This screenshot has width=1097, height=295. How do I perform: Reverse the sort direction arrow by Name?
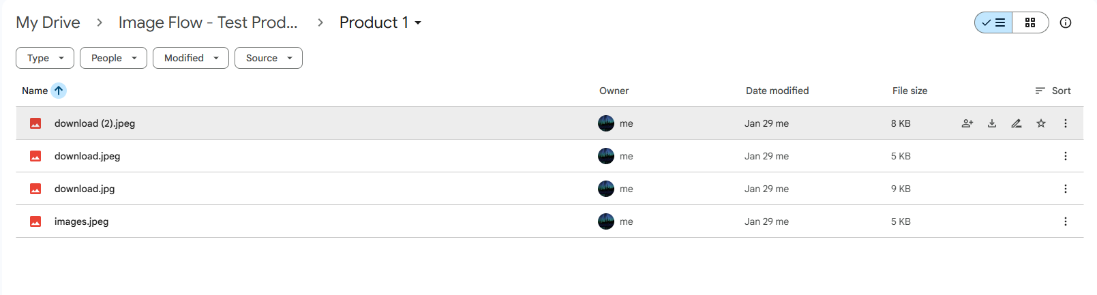[59, 91]
